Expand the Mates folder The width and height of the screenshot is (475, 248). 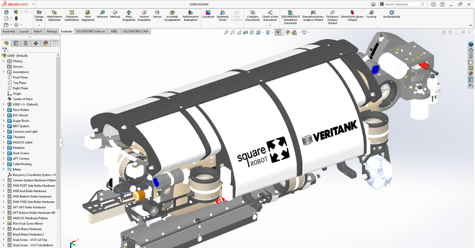[4, 169]
